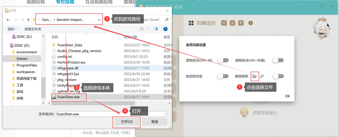Open the 文件名 combo box dropdown
The image size is (339, 137).
pos(165,114)
